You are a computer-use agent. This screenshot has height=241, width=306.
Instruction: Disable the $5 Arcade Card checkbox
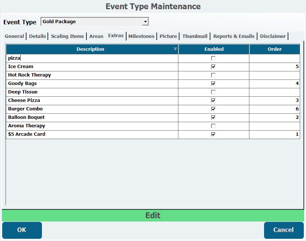(x=213, y=134)
